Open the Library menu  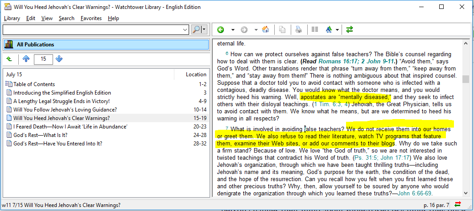tap(12, 18)
